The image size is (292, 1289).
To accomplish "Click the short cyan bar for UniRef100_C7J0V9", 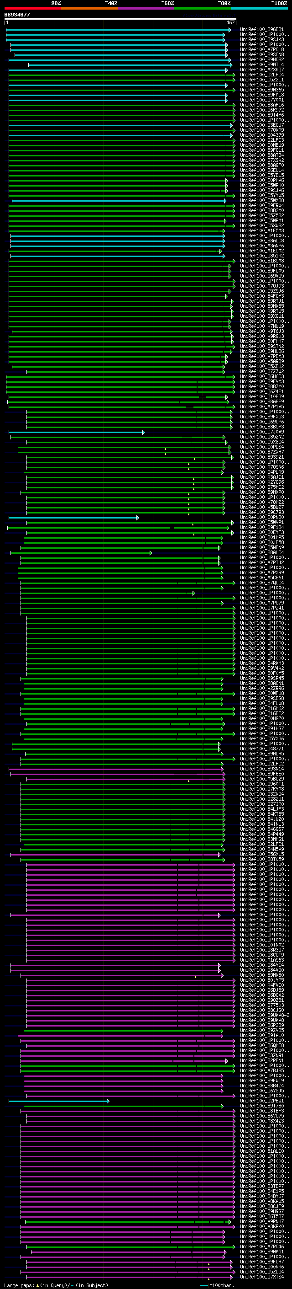I will coord(77,432).
